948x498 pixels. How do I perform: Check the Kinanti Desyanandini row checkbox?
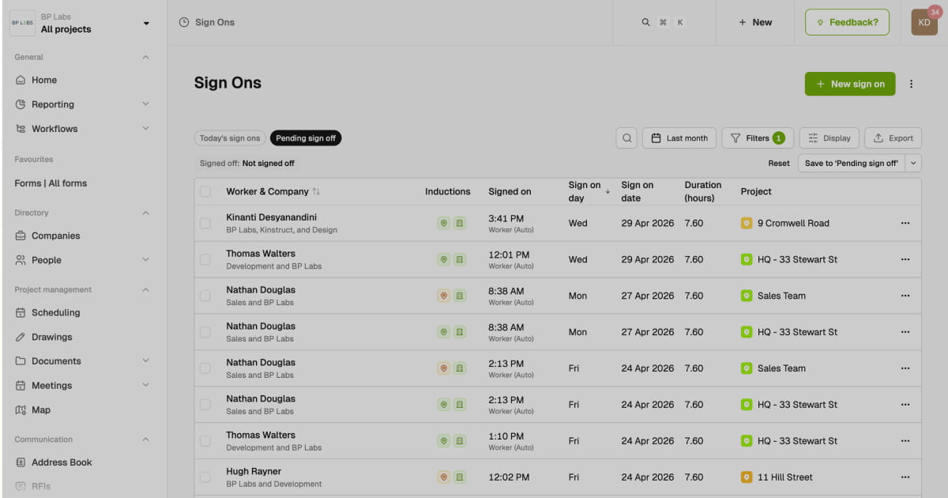(205, 224)
